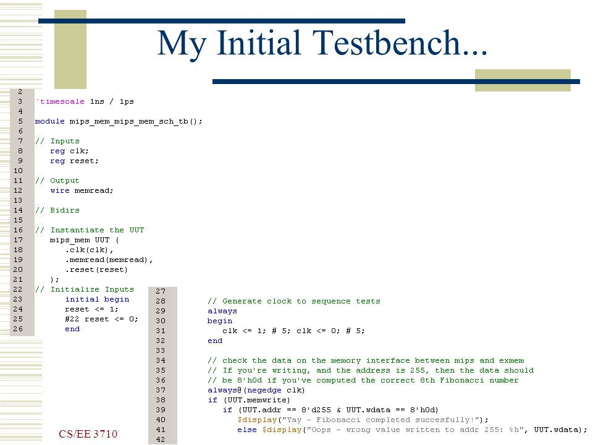Image resolution: width=593 pixels, height=445 pixels.
Task: Select the 'wire memread;' line
Action: point(82,190)
